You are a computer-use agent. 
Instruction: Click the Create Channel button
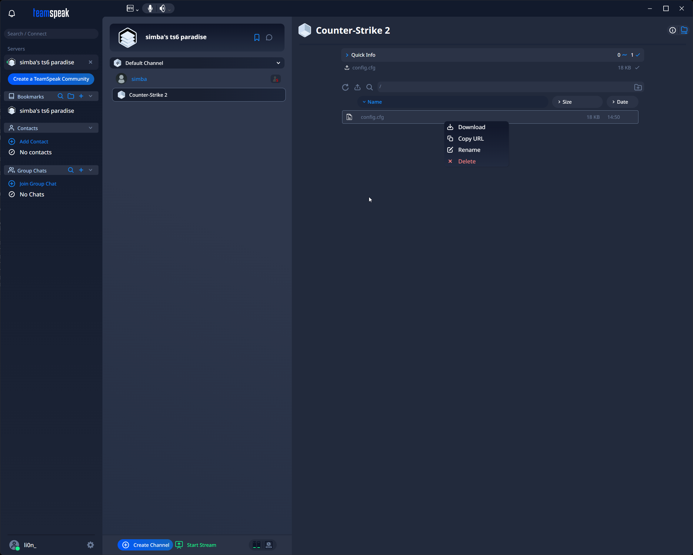[x=145, y=545]
